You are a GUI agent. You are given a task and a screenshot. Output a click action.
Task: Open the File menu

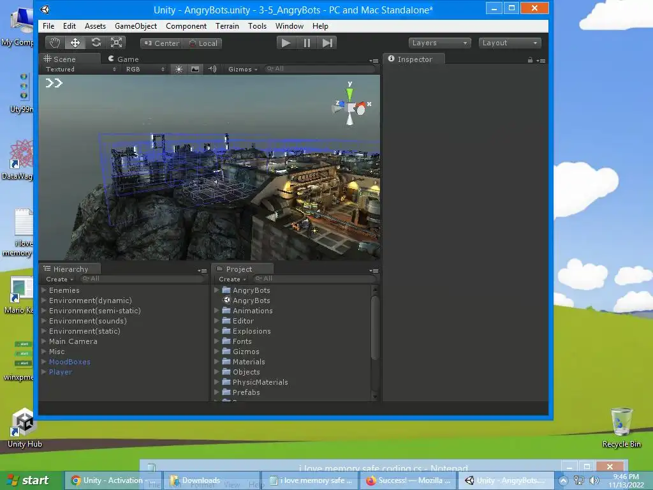coord(48,26)
